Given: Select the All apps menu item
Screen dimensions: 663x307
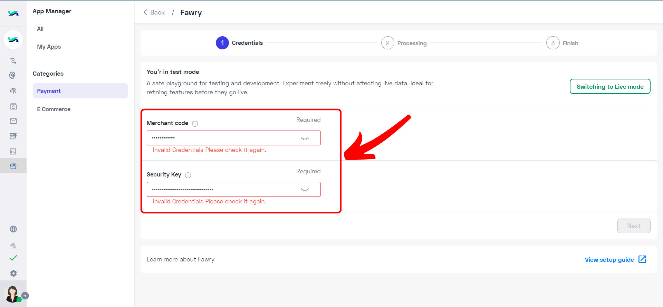Looking at the screenshot, I should (40, 29).
